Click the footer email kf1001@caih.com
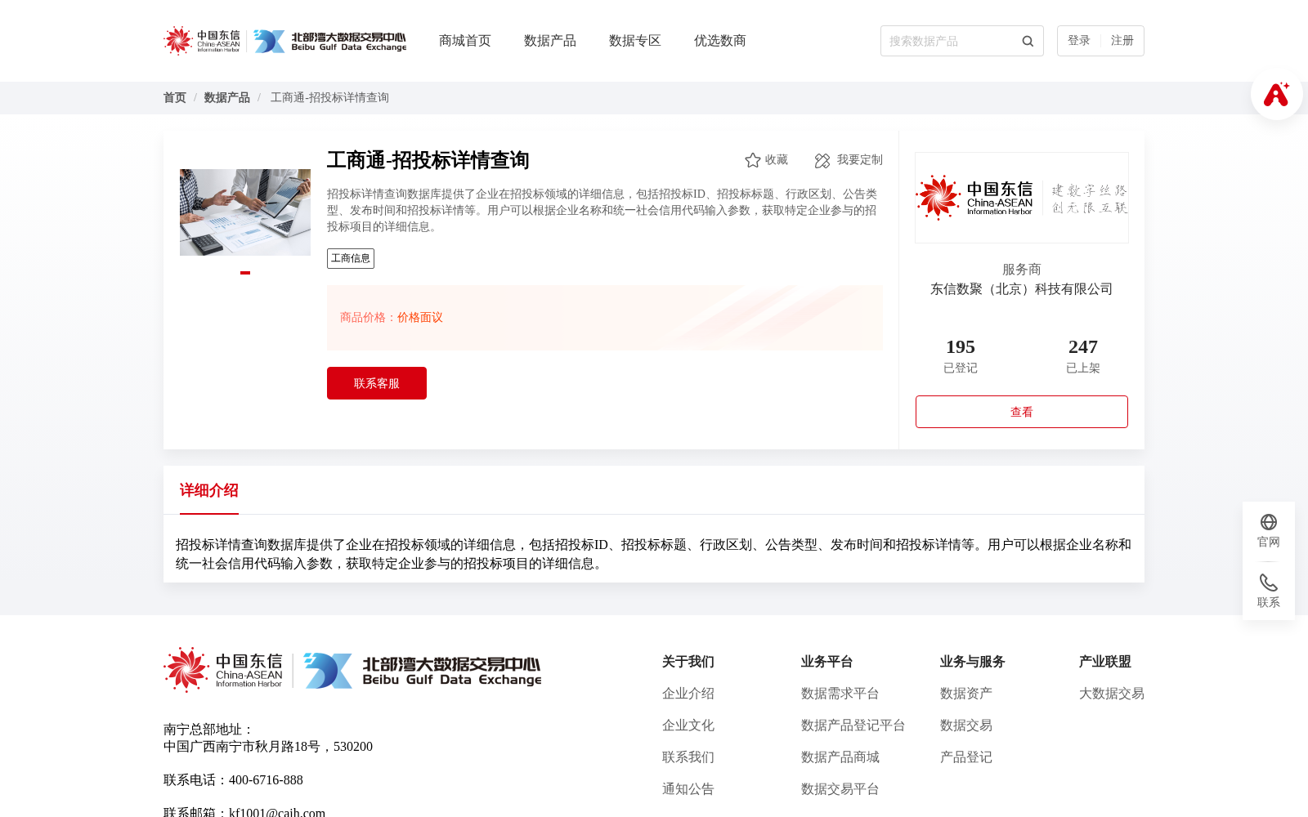This screenshot has height=817, width=1308. tap(277, 812)
